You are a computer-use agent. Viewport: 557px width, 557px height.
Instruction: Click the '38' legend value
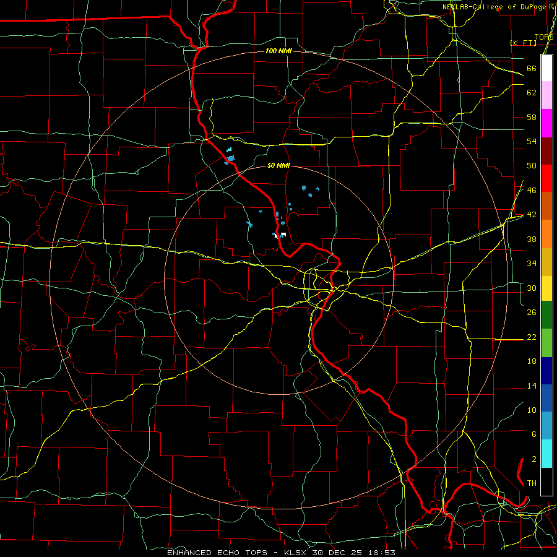point(532,240)
